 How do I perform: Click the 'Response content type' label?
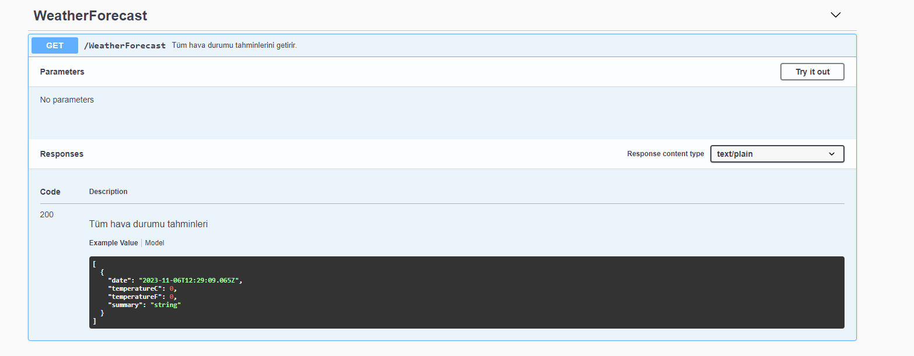tap(665, 154)
